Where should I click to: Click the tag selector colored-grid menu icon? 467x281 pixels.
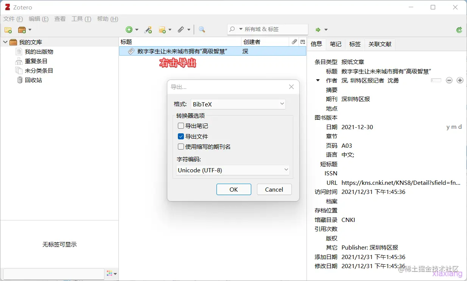[110, 273]
